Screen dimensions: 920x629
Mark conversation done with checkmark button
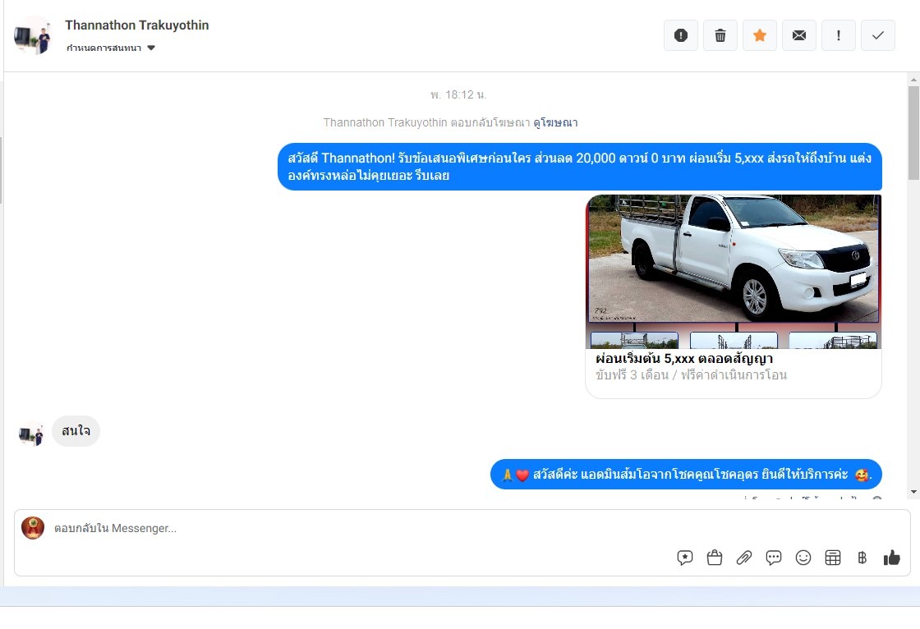[x=878, y=35]
